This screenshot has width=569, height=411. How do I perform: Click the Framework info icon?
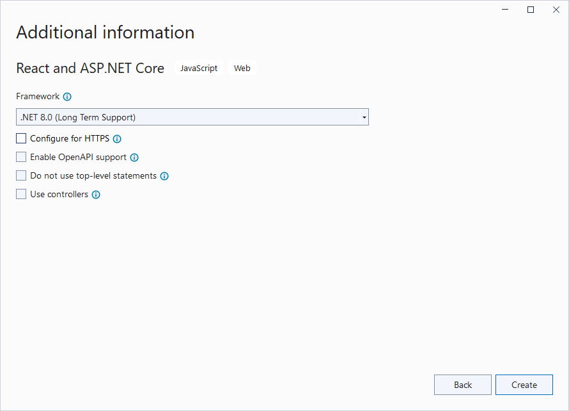pyautogui.click(x=67, y=97)
